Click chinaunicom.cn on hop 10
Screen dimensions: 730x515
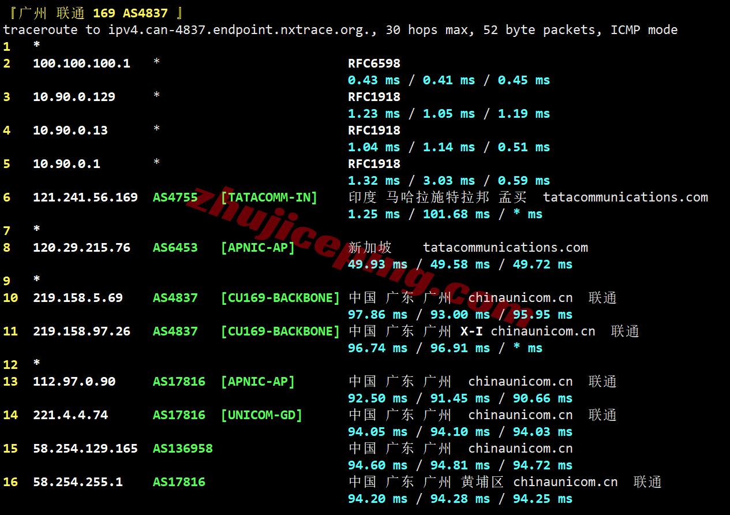pos(521,298)
